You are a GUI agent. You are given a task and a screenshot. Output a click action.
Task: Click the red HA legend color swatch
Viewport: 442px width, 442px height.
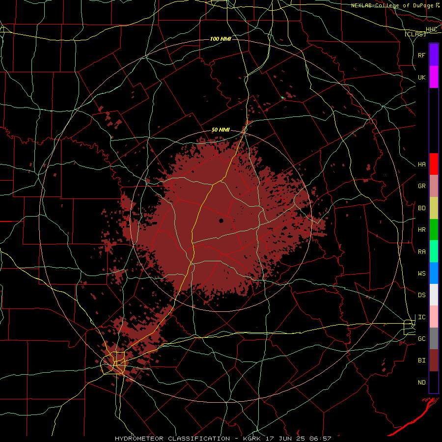point(434,164)
